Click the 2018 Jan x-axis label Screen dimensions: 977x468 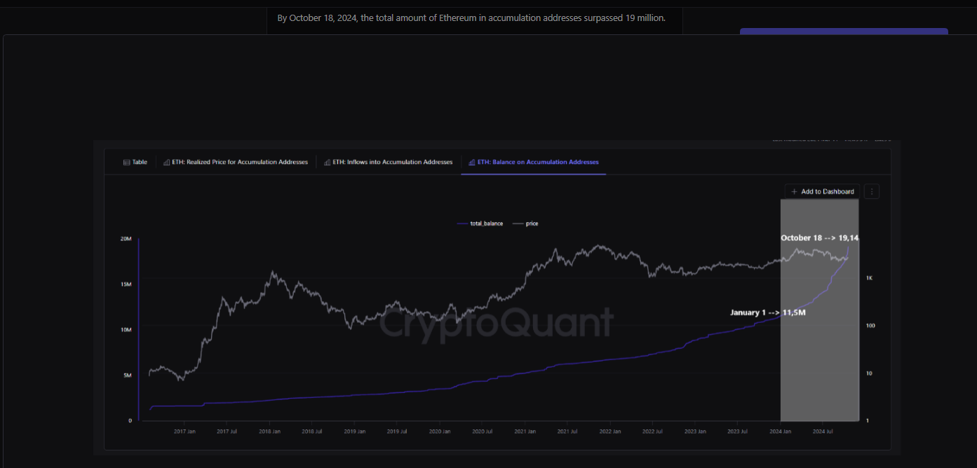[269, 432]
